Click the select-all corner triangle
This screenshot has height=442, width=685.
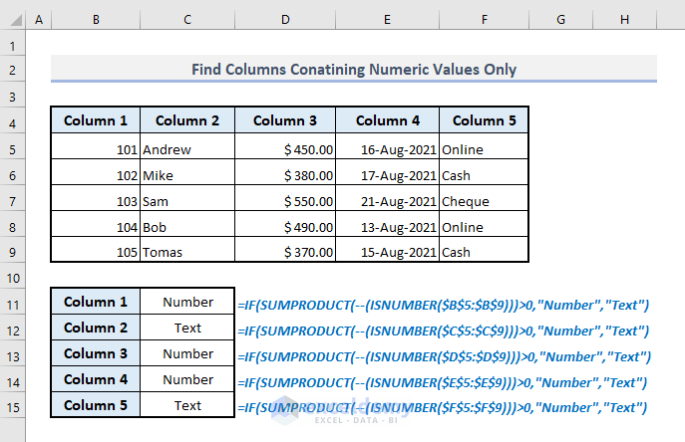[x=13, y=19]
